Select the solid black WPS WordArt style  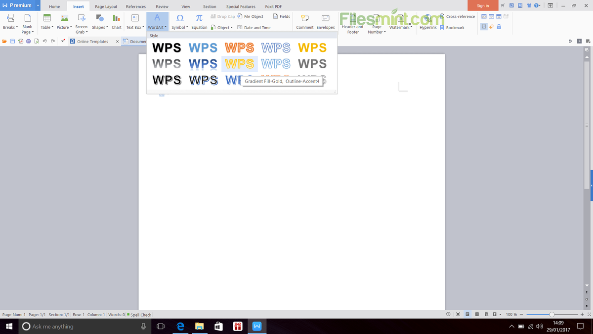pos(167,48)
